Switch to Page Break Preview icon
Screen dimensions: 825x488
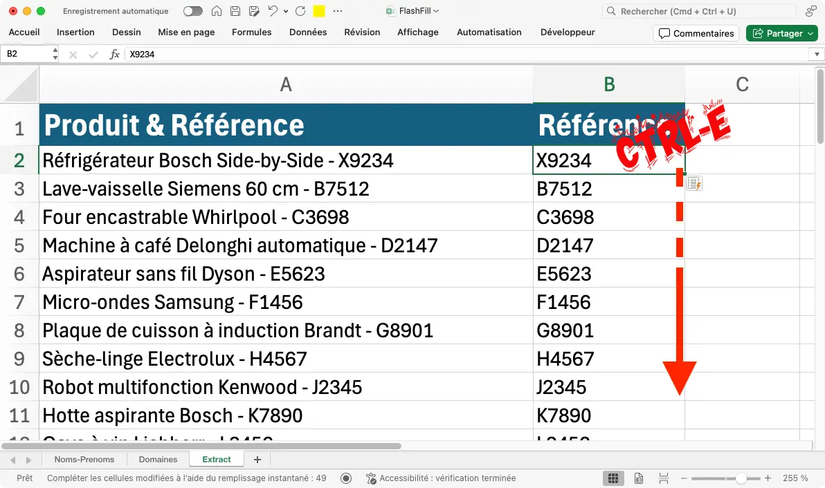tap(664, 478)
